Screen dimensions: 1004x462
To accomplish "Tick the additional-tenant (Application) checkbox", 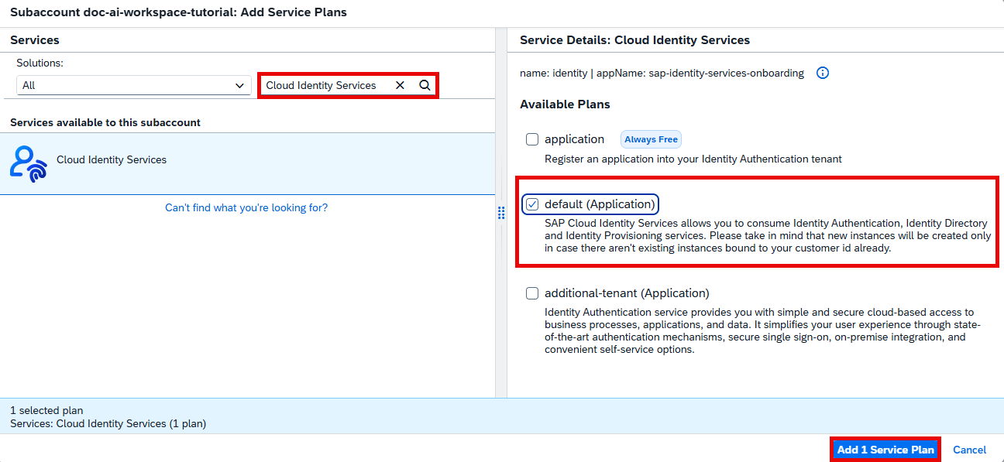I will click(532, 293).
